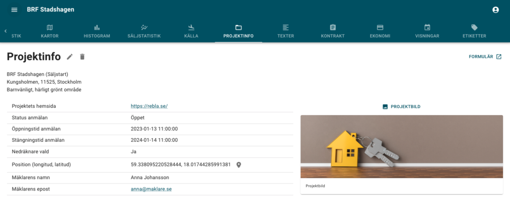Screen dimensions: 510x197
Task: Go to the Visningar tab
Action: click(427, 31)
